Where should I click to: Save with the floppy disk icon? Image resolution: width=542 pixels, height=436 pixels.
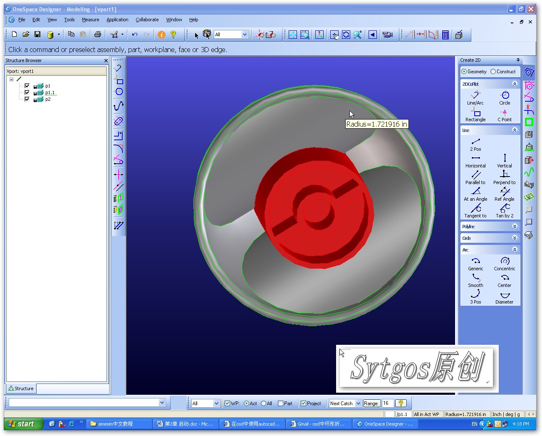click(37, 35)
